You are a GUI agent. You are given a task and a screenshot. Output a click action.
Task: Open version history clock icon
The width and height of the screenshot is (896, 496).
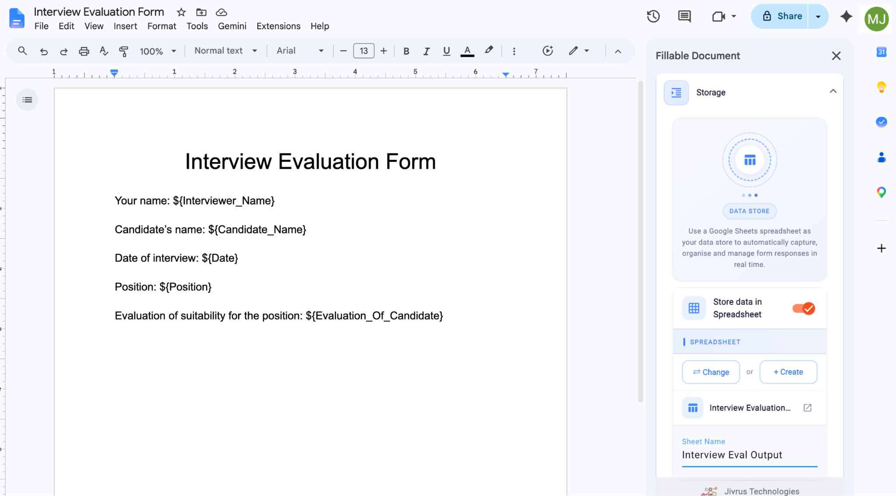pyautogui.click(x=653, y=17)
